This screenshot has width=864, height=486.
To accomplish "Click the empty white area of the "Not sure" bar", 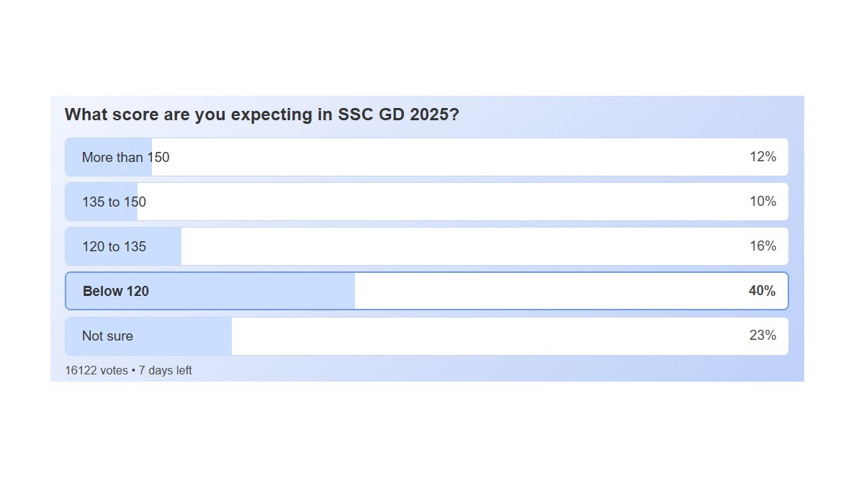I will (490, 336).
